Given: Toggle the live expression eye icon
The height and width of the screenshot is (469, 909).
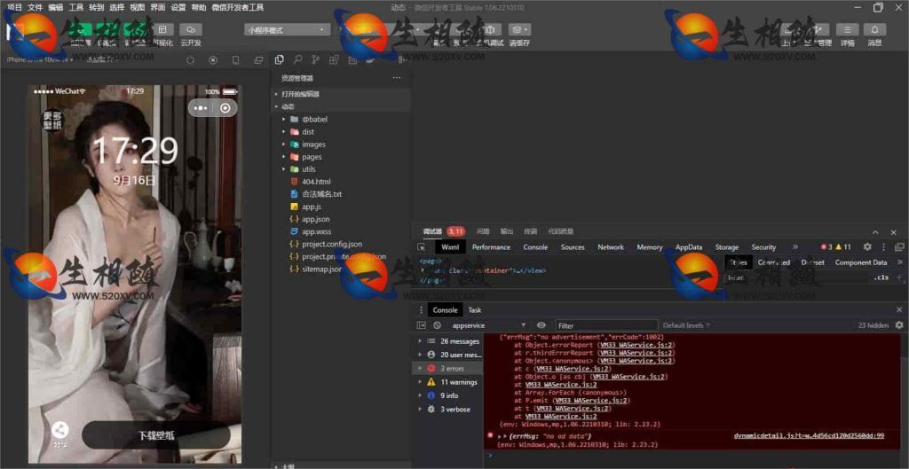Looking at the screenshot, I should point(541,325).
